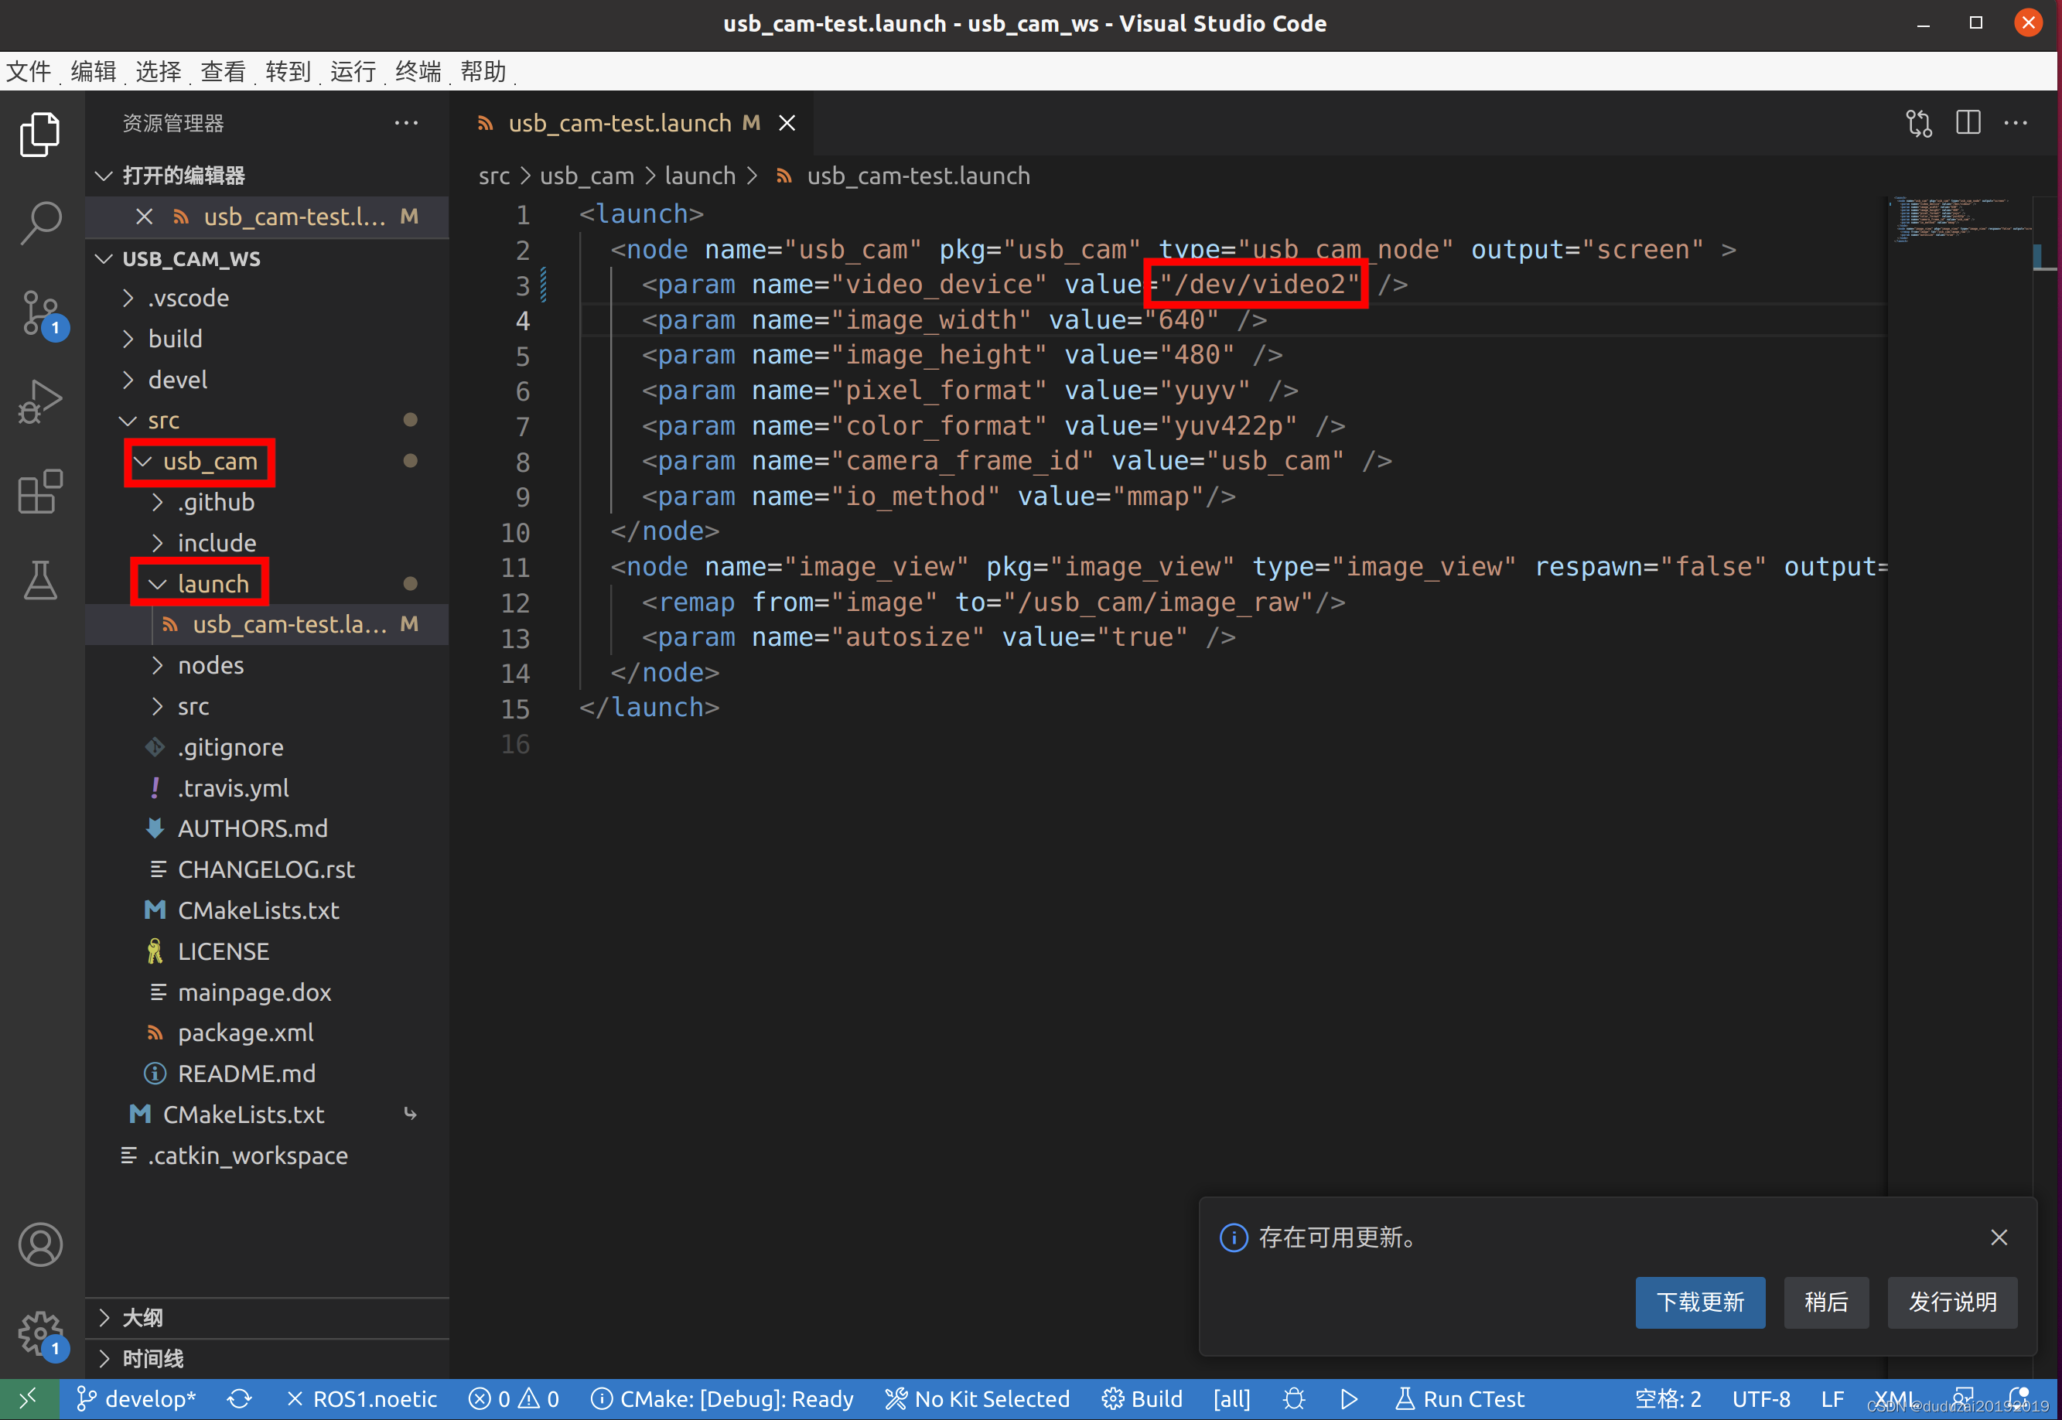Select the [all] build target
Image resolution: width=2062 pixels, height=1420 pixels.
[x=1232, y=1398]
